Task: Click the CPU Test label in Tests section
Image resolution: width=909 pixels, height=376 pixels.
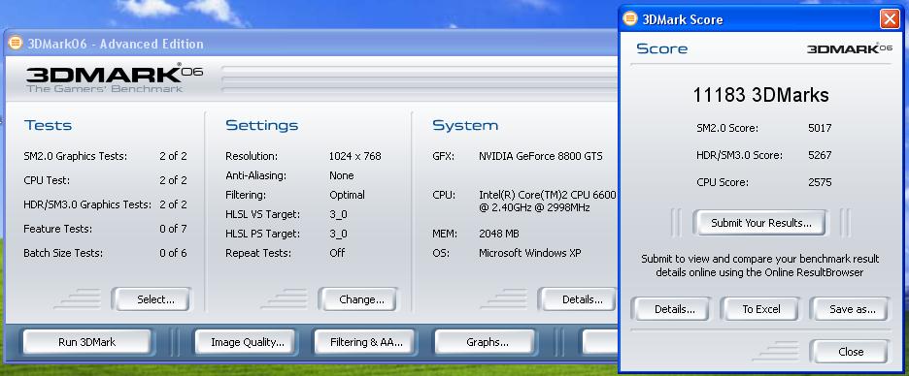Action: (47, 180)
